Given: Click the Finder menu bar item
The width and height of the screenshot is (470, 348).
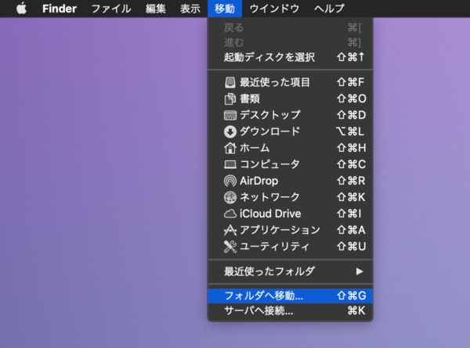Looking at the screenshot, I should (60, 9).
